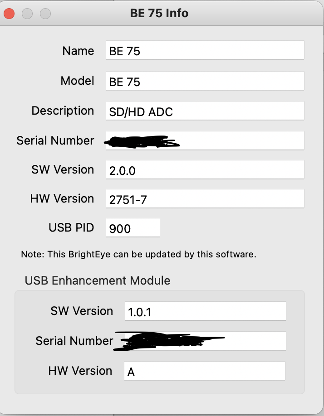324x416 pixels.
Task: Click the HW Version field showing A
Action: (x=205, y=371)
